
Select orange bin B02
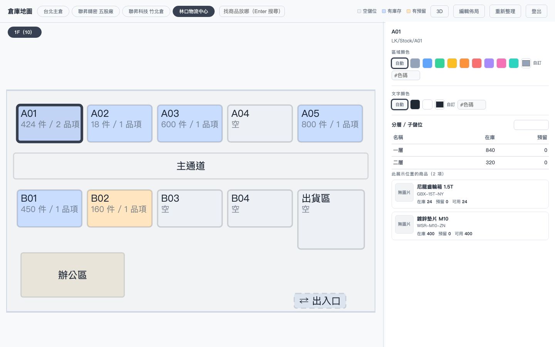coord(120,208)
